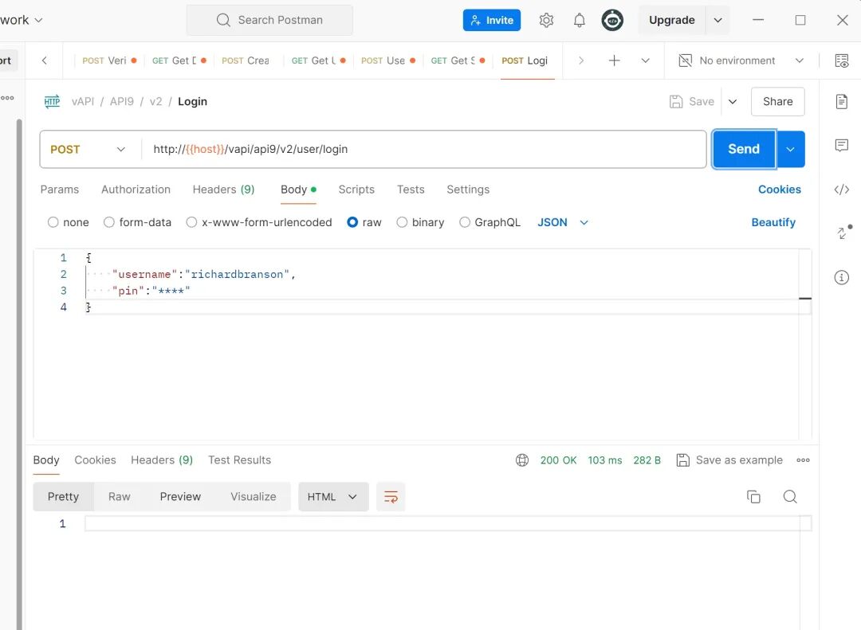Click the network information globe icon
The width and height of the screenshot is (861, 630).
click(x=522, y=460)
